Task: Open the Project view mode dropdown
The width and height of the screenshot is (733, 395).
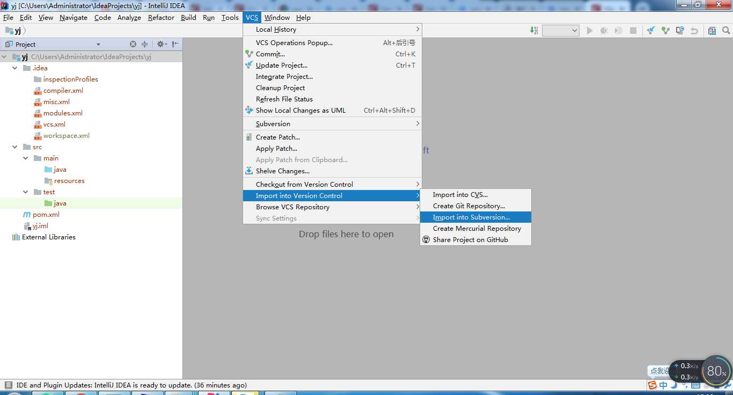Action: click(x=98, y=45)
